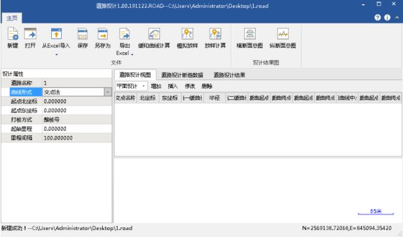Switch to the 道路设计视图 tab

point(135,75)
